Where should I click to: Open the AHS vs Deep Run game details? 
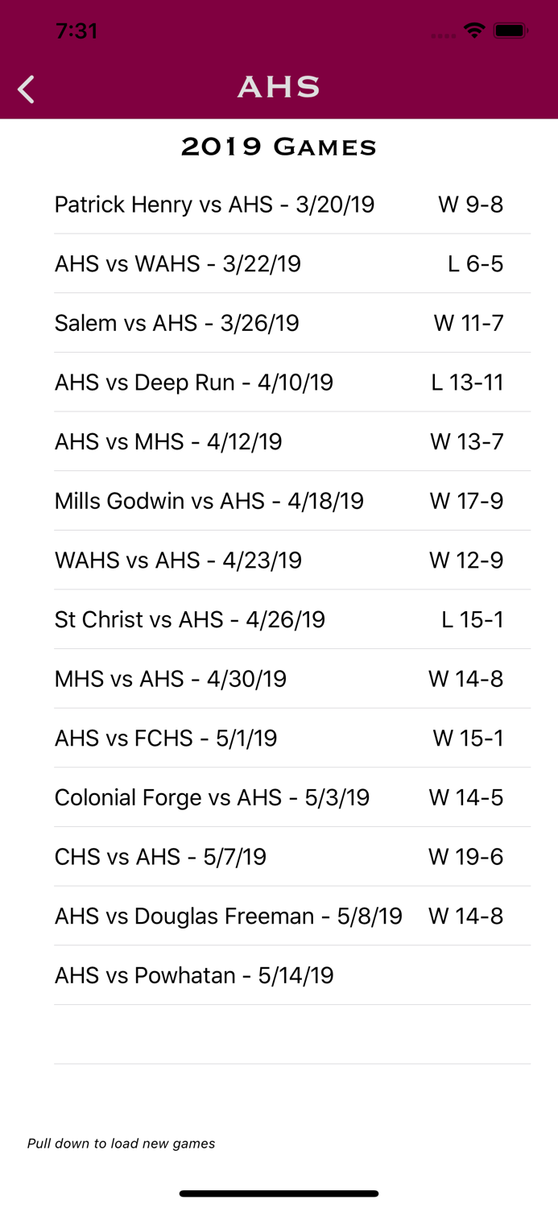(279, 383)
